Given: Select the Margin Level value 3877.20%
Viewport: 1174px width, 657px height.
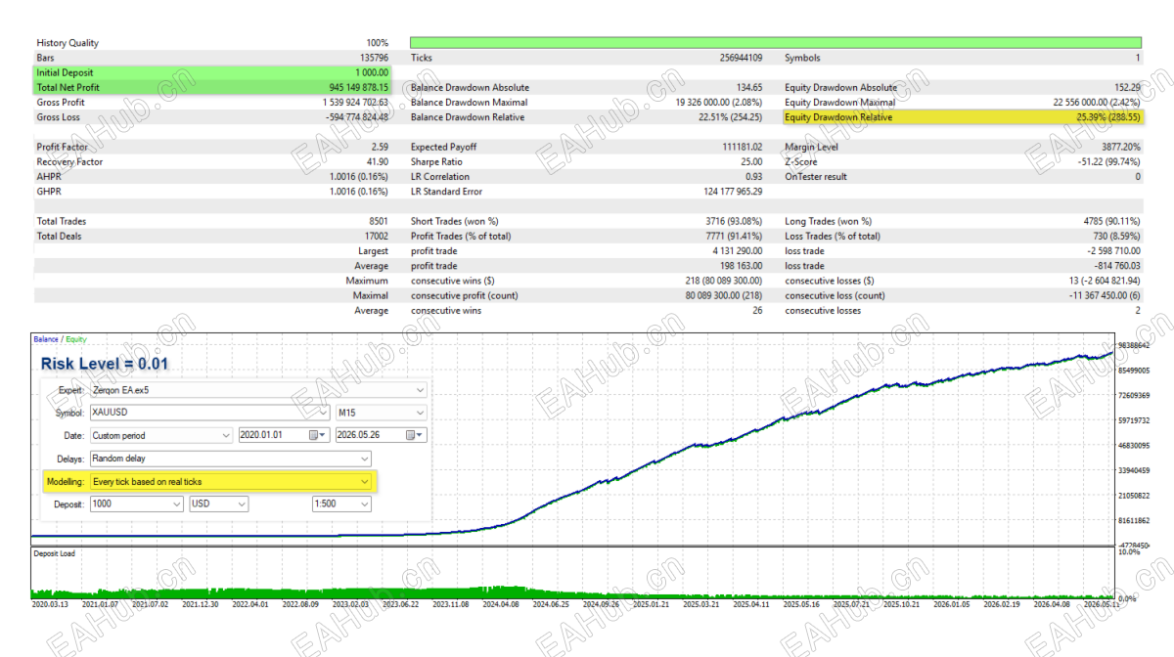Looking at the screenshot, I should [x=1120, y=147].
